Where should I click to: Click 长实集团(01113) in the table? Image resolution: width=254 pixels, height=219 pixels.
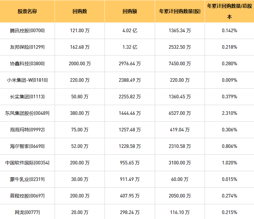tap(27, 97)
